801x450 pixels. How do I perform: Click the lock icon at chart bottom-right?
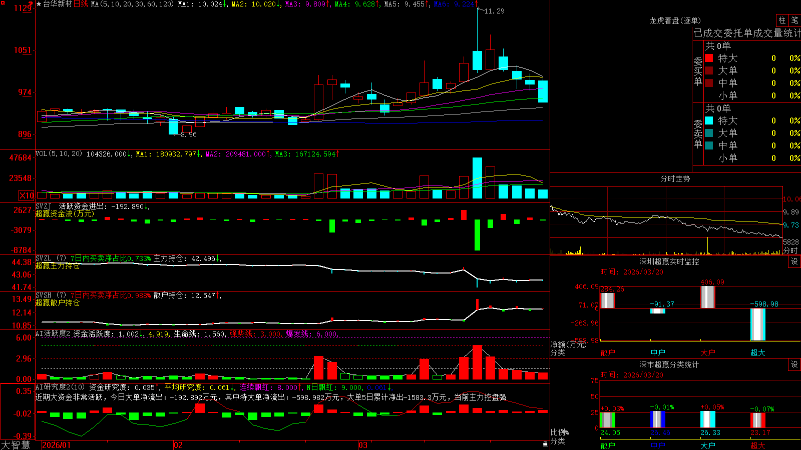546,443
